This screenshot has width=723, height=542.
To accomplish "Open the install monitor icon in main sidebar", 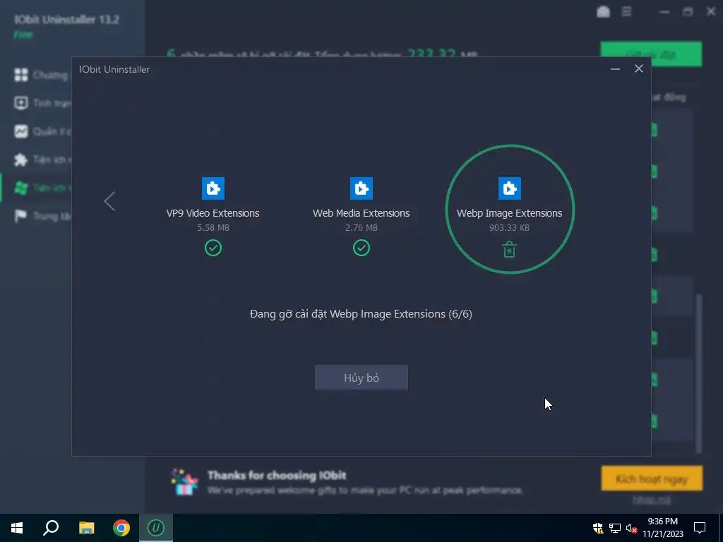I will [20, 103].
